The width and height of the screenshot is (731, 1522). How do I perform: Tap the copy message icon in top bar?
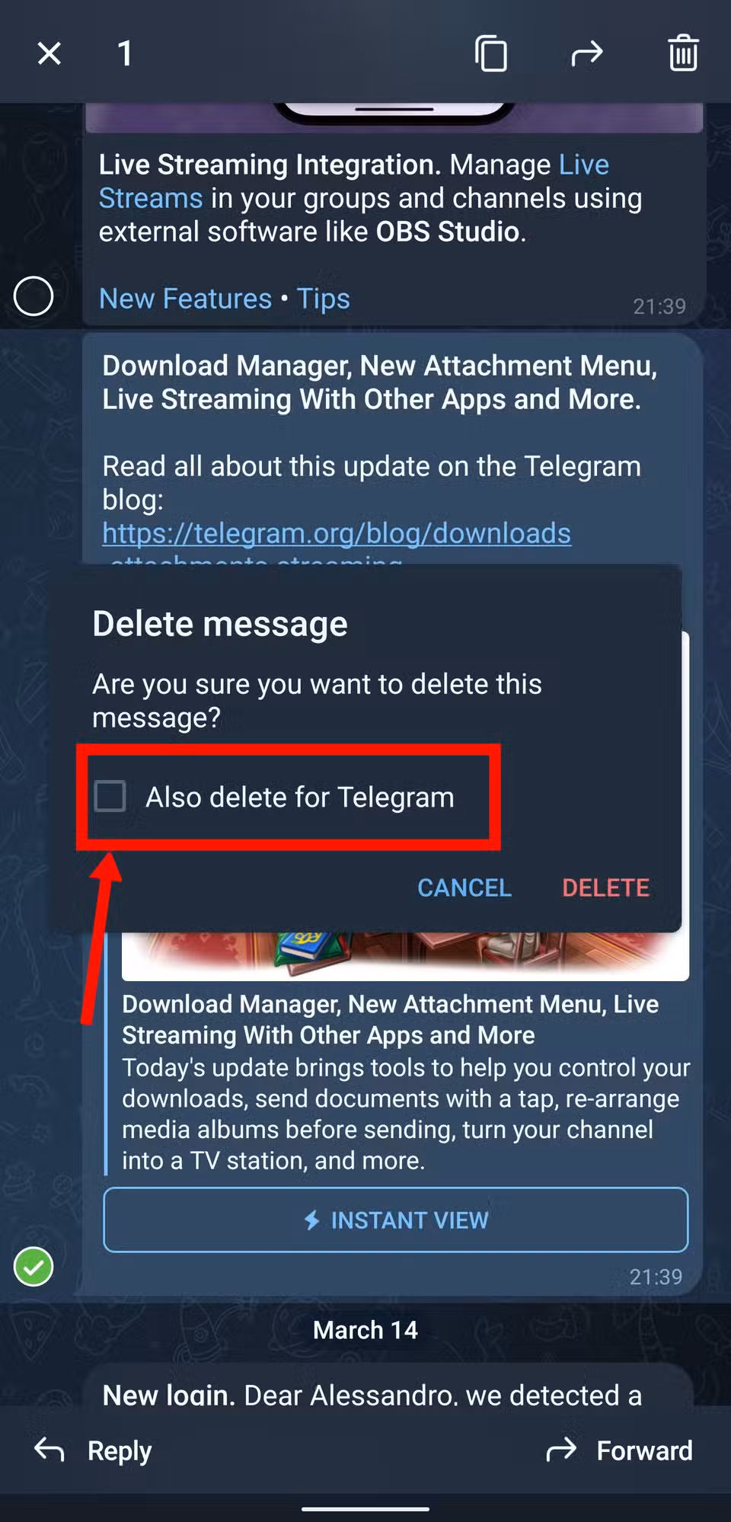point(491,53)
